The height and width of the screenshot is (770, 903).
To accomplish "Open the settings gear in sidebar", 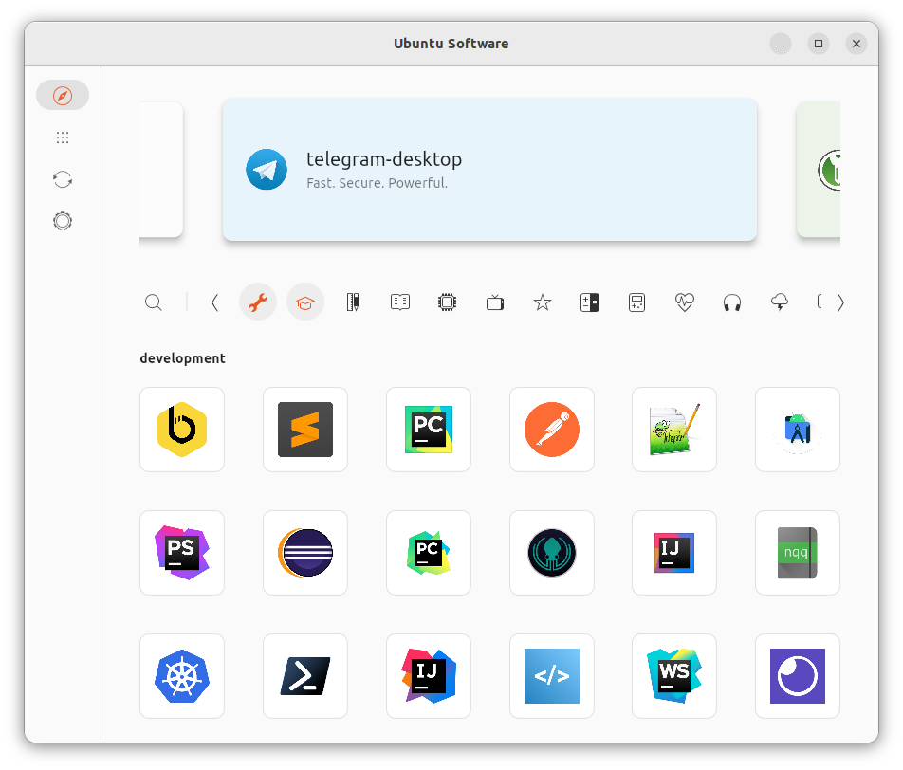I will [63, 221].
